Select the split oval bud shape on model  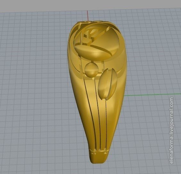(x=108, y=84)
